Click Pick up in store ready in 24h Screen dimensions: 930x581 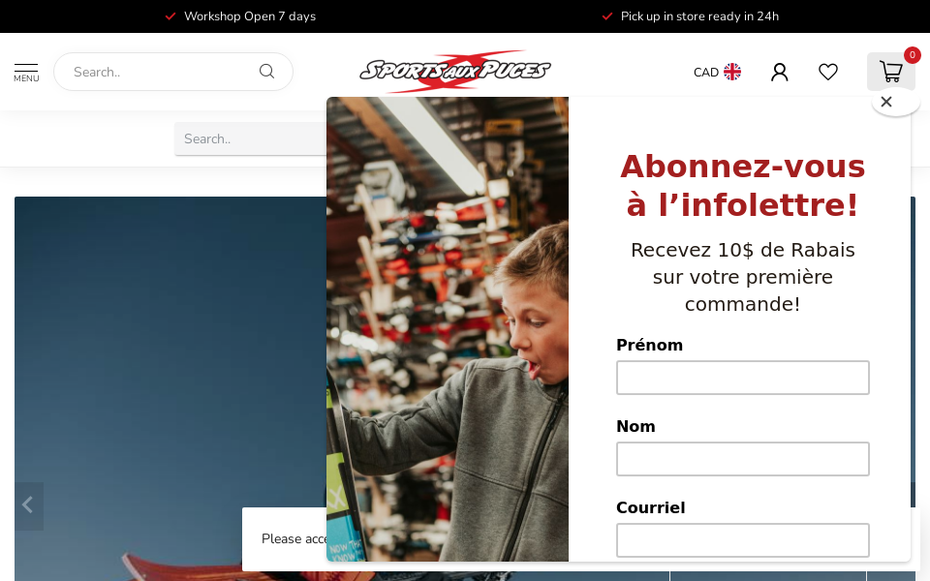[699, 16]
